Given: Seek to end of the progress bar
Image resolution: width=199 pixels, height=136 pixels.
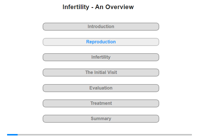Looking at the screenshot, I should point(191,135).
